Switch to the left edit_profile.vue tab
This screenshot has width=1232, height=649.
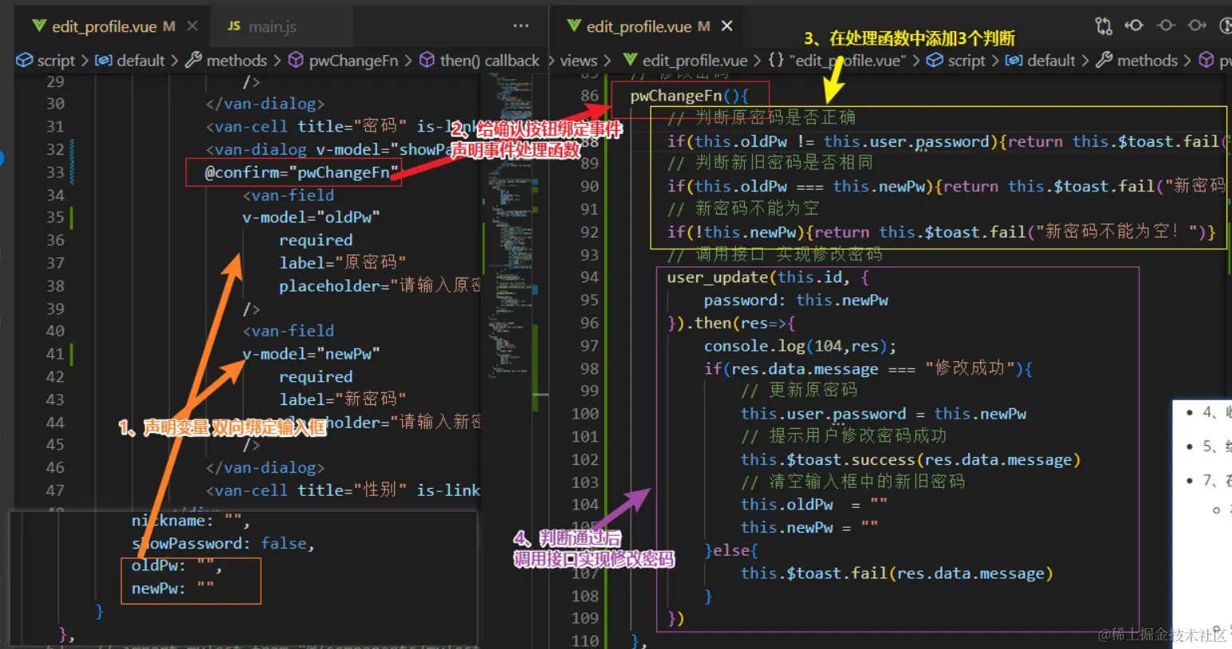tap(104, 26)
